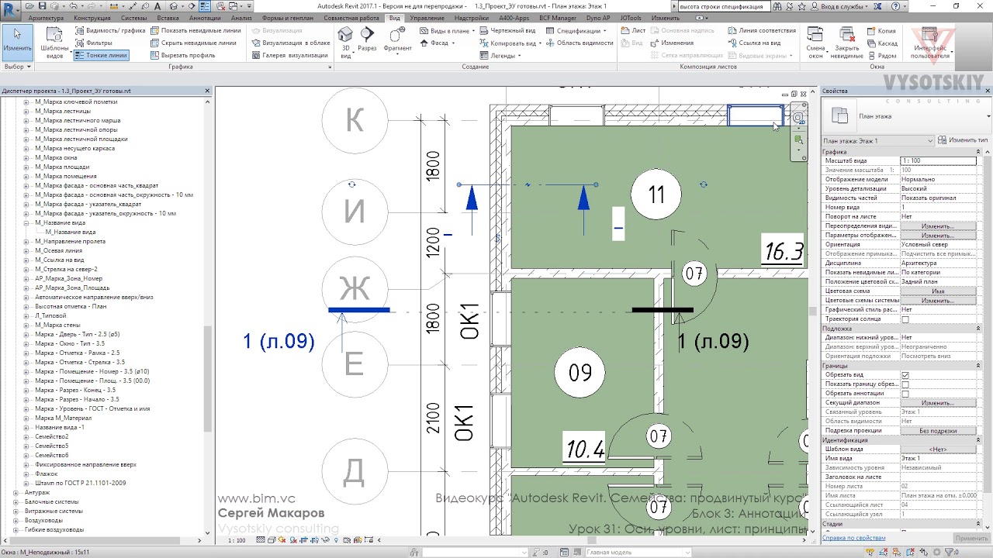Open the Фильтры tool
The image size is (993, 558).
(x=93, y=43)
